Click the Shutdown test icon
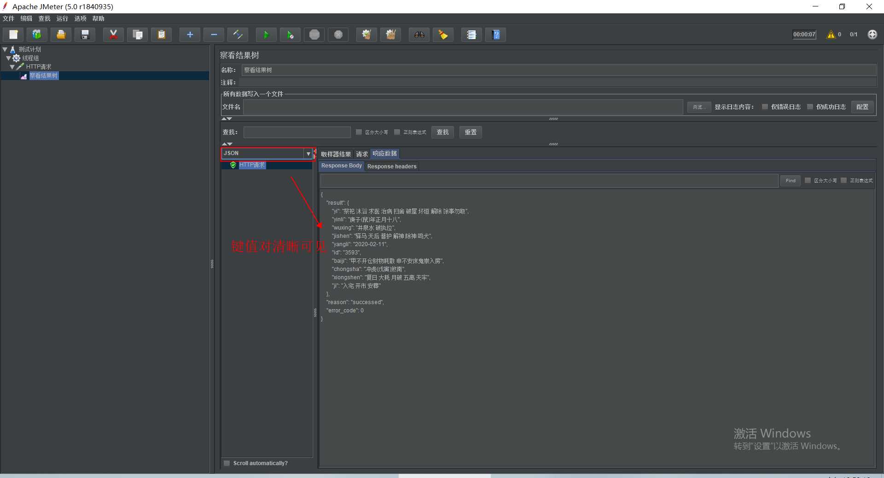 coord(338,35)
